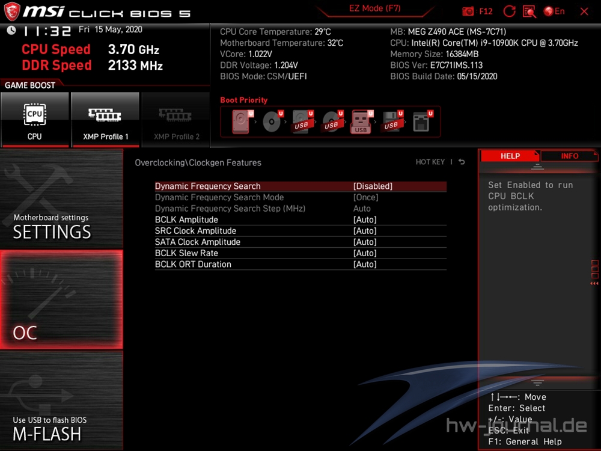Select the USB optical drive boot icon

(332, 121)
